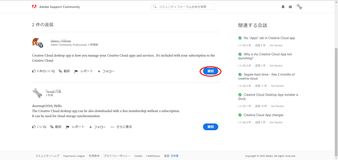The width and height of the screenshot is (338, 160).
Task: Open cat avatar of first reply author
Action: (38, 42)
